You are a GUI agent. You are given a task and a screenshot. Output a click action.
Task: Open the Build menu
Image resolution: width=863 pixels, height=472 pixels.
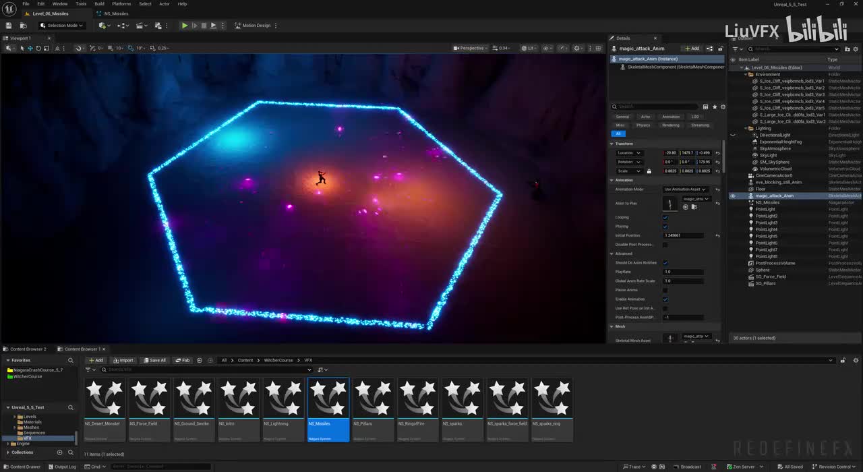click(99, 4)
